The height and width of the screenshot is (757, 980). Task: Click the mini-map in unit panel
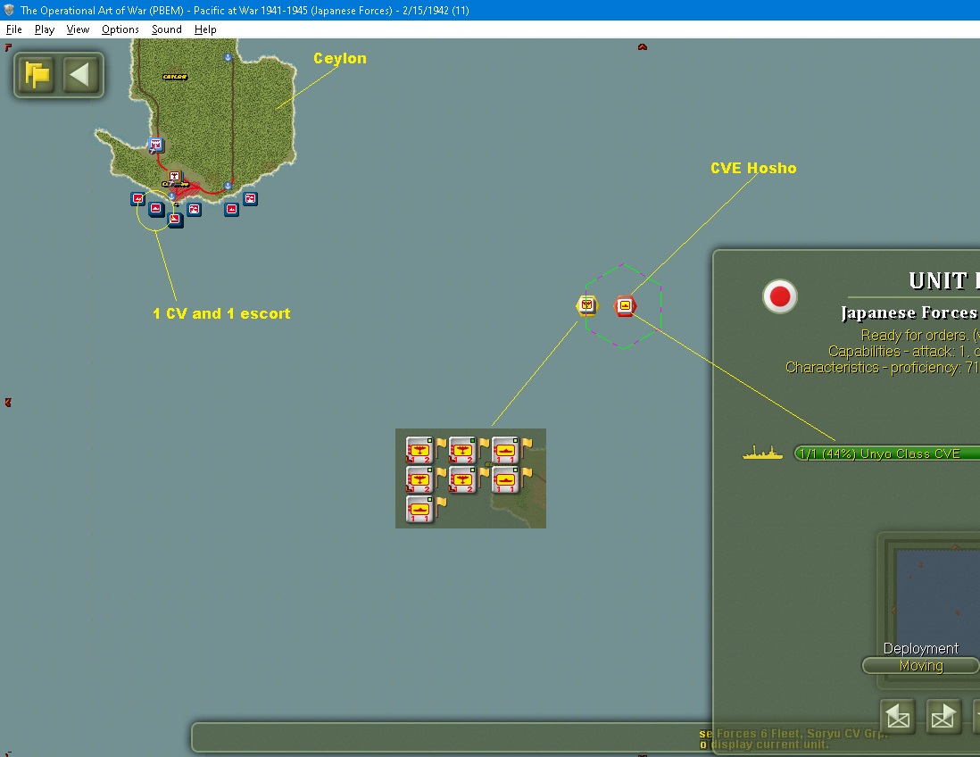tap(937, 597)
